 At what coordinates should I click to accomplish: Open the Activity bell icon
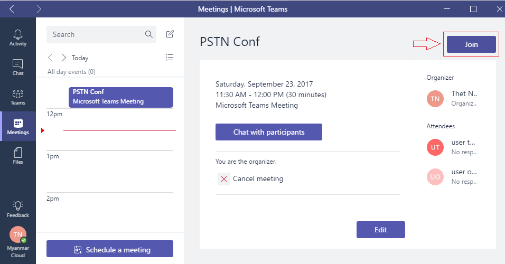point(18,34)
